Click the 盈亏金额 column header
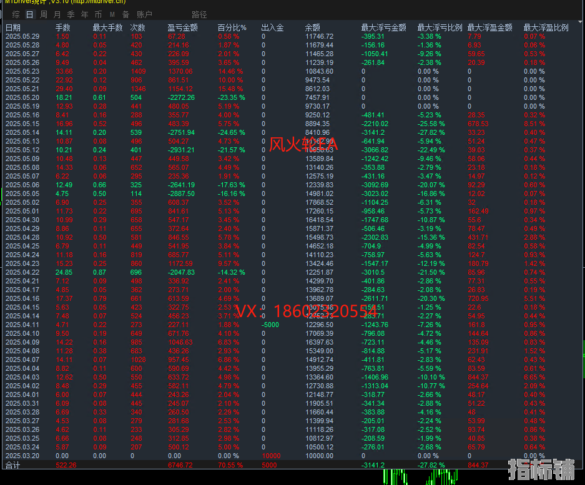The width and height of the screenshot is (585, 485). tap(182, 27)
